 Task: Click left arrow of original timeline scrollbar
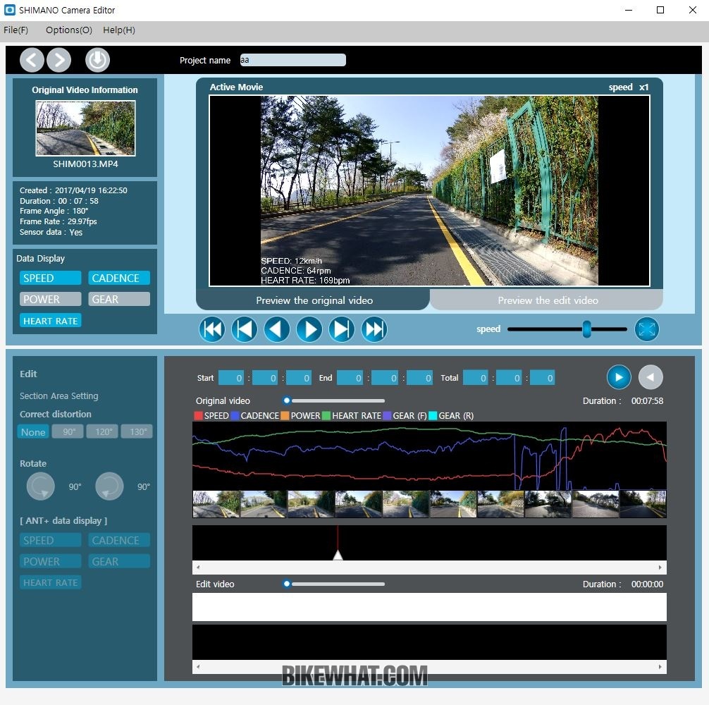tap(198, 567)
